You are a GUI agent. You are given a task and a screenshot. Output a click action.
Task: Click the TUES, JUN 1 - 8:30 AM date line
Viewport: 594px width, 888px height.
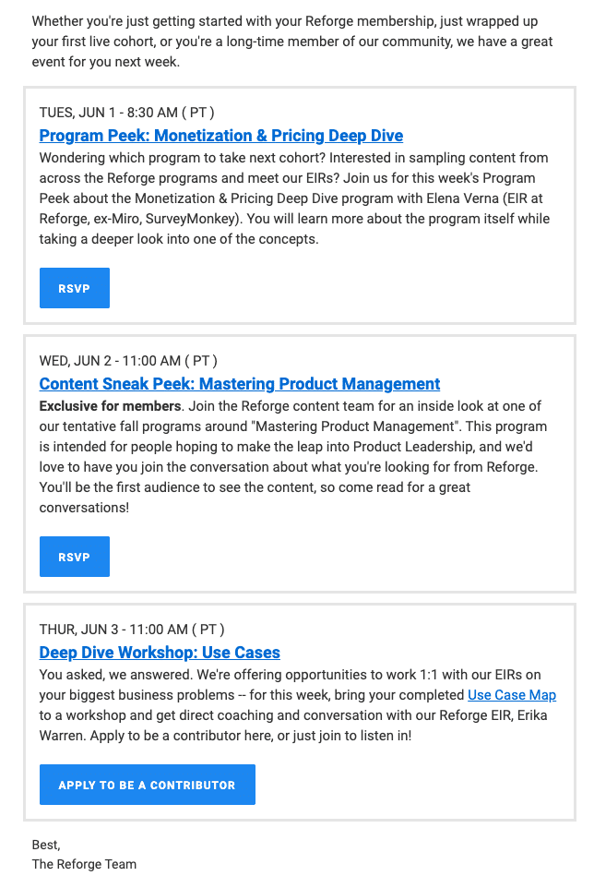(126, 113)
